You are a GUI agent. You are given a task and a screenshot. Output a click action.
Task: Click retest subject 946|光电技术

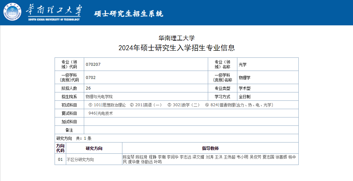tap(101, 113)
